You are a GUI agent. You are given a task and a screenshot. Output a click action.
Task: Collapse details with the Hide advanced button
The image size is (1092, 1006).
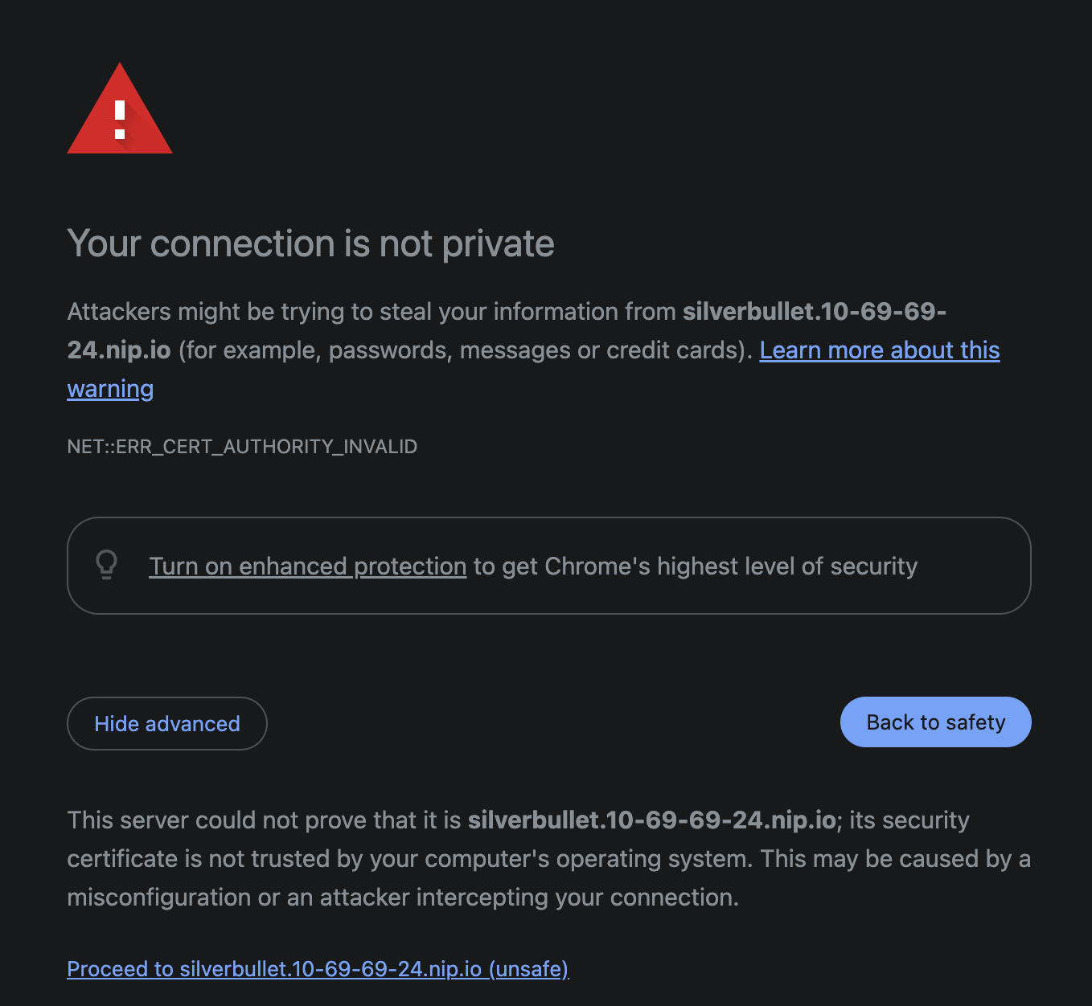(167, 724)
